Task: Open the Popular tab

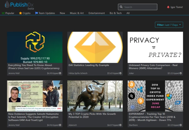Action: (8, 13)
